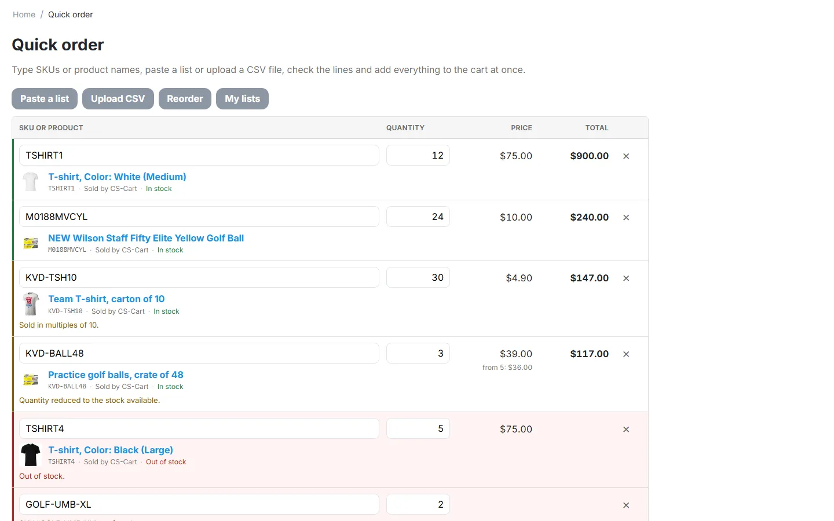Open Team T-shirt, carton of 10
Viewport: 834px width, 521px height.
107,299
